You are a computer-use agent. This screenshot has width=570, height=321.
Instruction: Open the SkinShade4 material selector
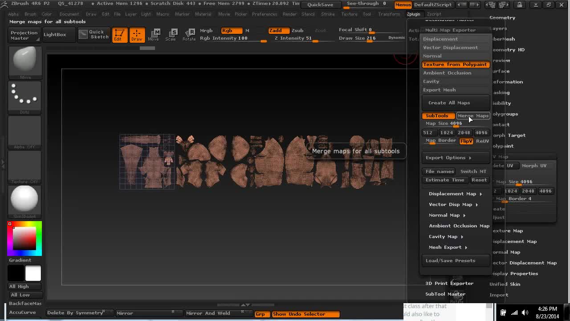point(25,201)
